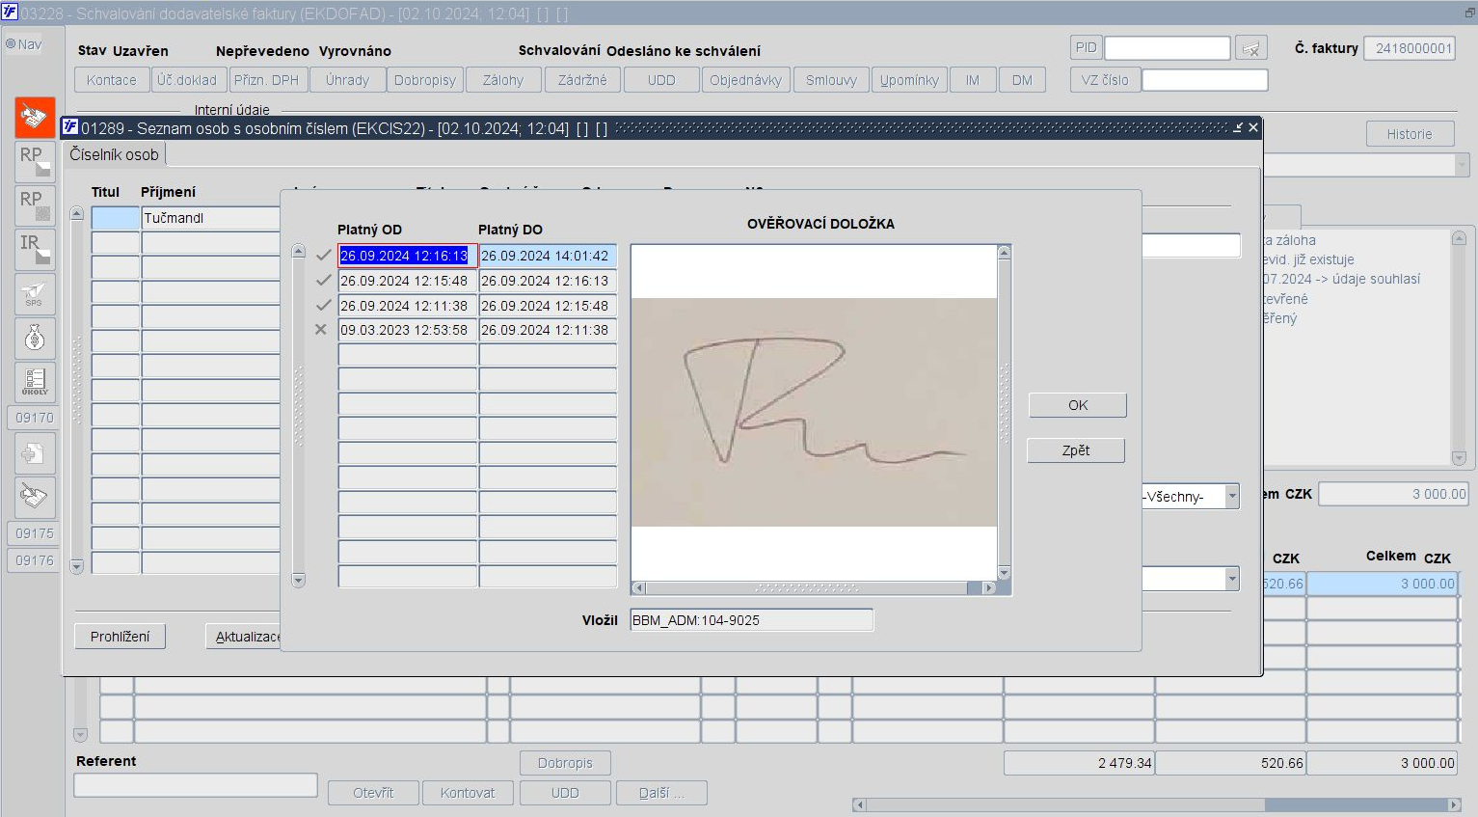This screenshot has width=1478, height=817.
Task: Click the DM button
Action: click(x=1022, y=80)
